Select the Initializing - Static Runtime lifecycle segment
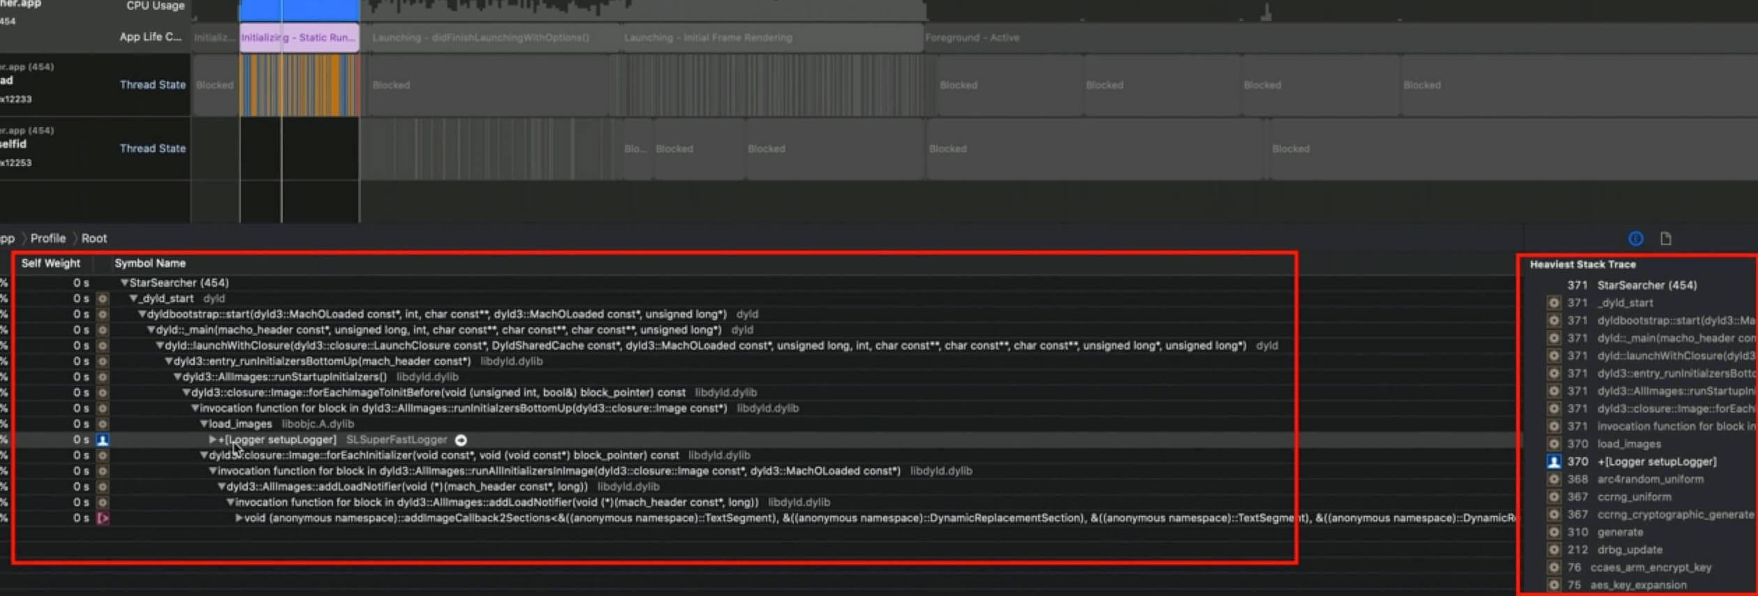Screen dimensions: 1758x596 299,38
